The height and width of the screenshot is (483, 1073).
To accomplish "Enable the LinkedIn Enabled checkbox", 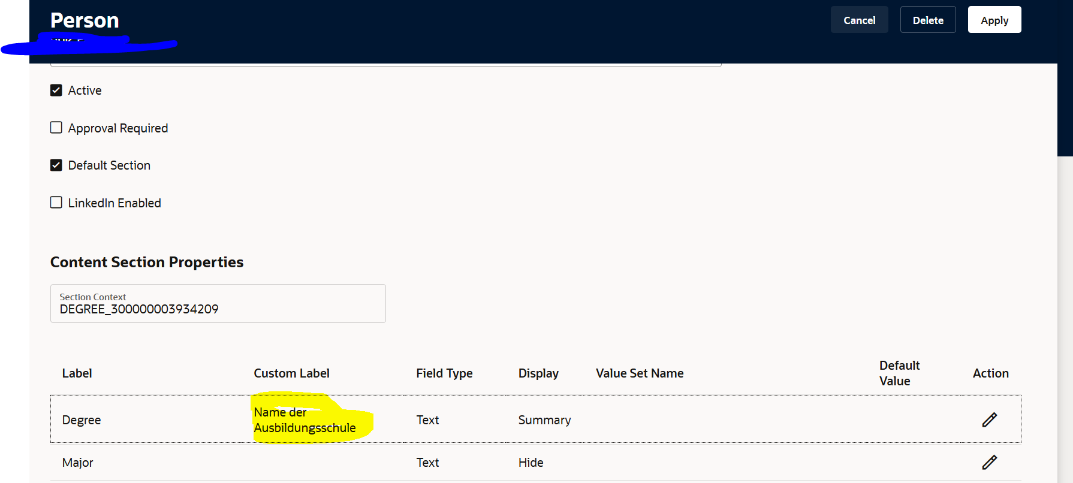I will (56, 203).
